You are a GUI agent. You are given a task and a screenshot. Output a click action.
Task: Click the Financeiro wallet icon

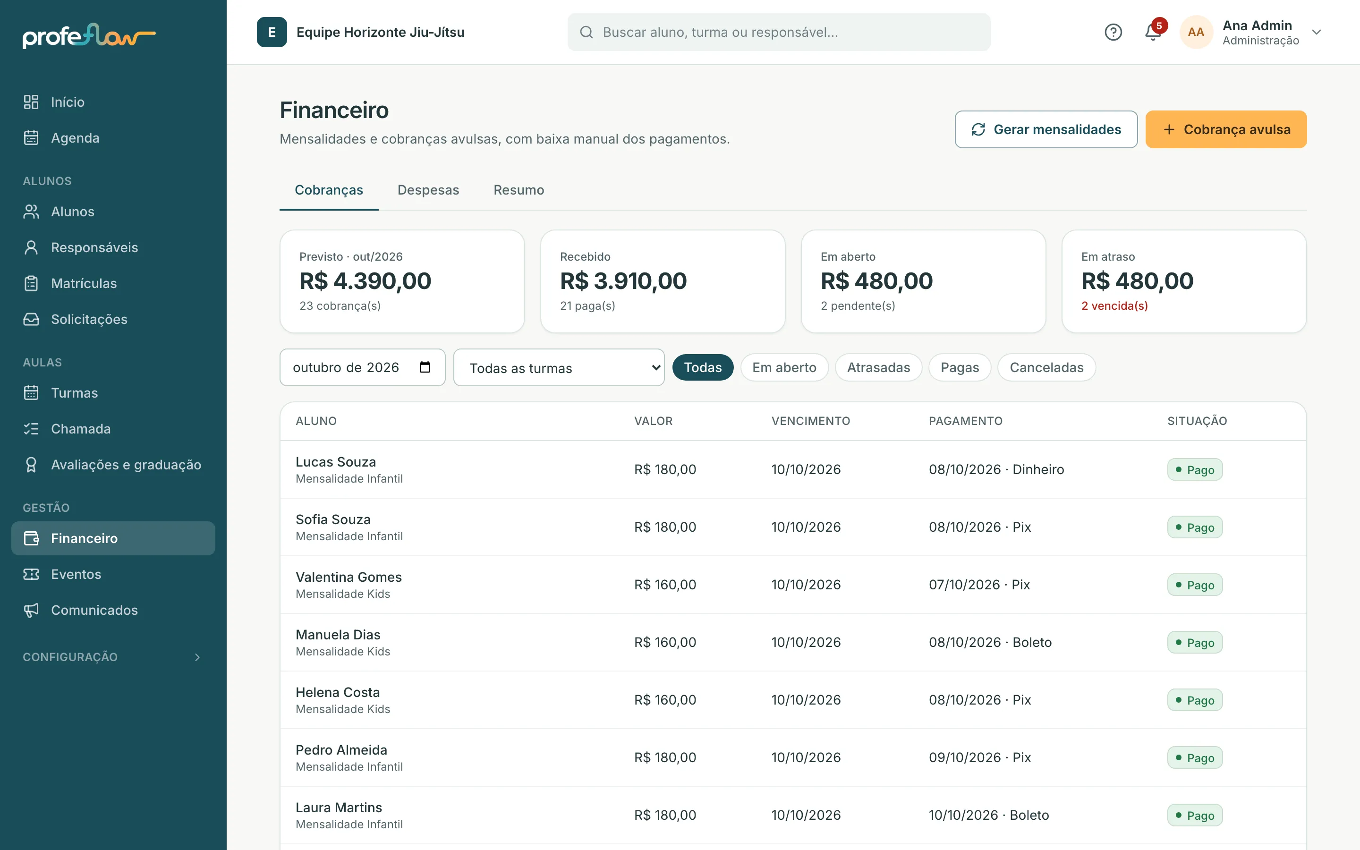point(31,538)
